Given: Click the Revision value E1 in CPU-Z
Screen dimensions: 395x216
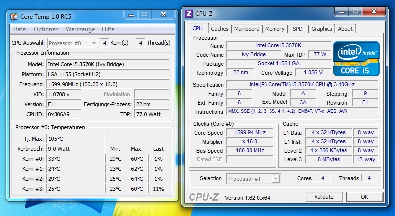Looking at the screenshot, I should 365,102.
